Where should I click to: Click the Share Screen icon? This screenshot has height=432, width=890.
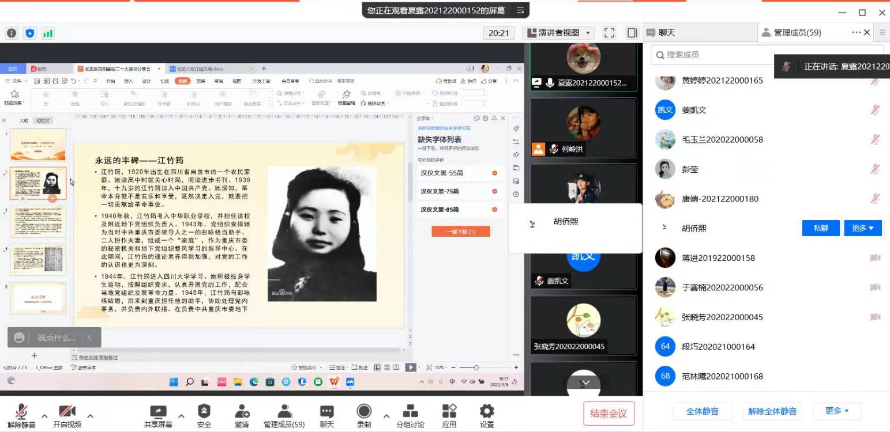pos(157,411)
